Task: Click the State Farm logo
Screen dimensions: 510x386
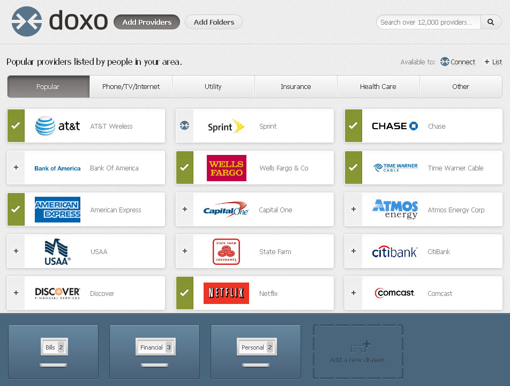Action: pyautogui.click(x=227, y=251)
